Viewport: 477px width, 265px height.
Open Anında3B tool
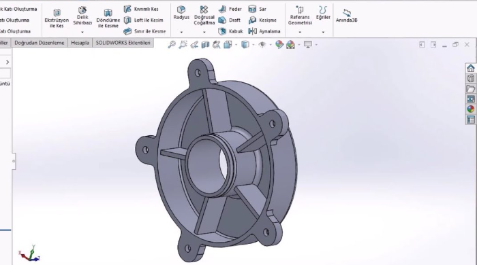pyautogui.click(x=346, y=16)
